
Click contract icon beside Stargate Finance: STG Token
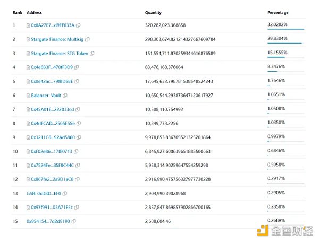[x=28, y=54]
